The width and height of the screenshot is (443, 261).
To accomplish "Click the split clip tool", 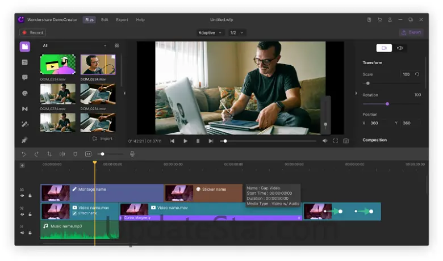I will coord(62,154).
